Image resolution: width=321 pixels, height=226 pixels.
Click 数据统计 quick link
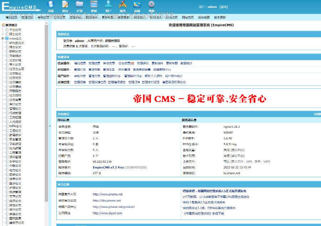pyautogui.click(x=186, y=63)
